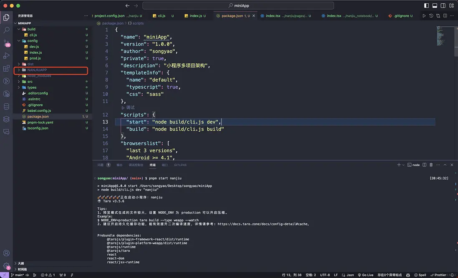Viewport: 458px width, 278px height.
Task: Change language mode Json in status bar
Action: click(x=347, y=275)
